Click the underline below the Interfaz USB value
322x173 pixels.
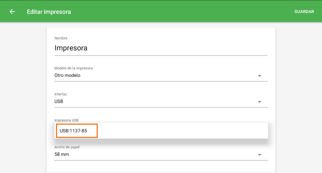coord(161,107)
